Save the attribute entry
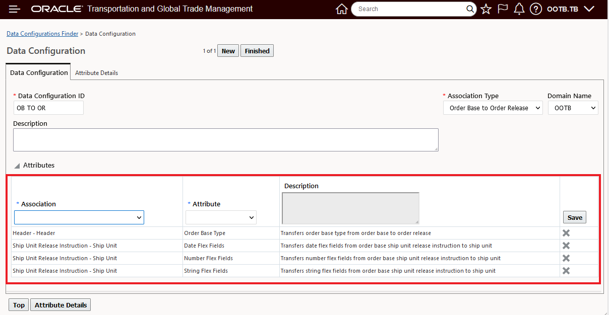This screenshot has height=315, width=609. tap(575, 217)
